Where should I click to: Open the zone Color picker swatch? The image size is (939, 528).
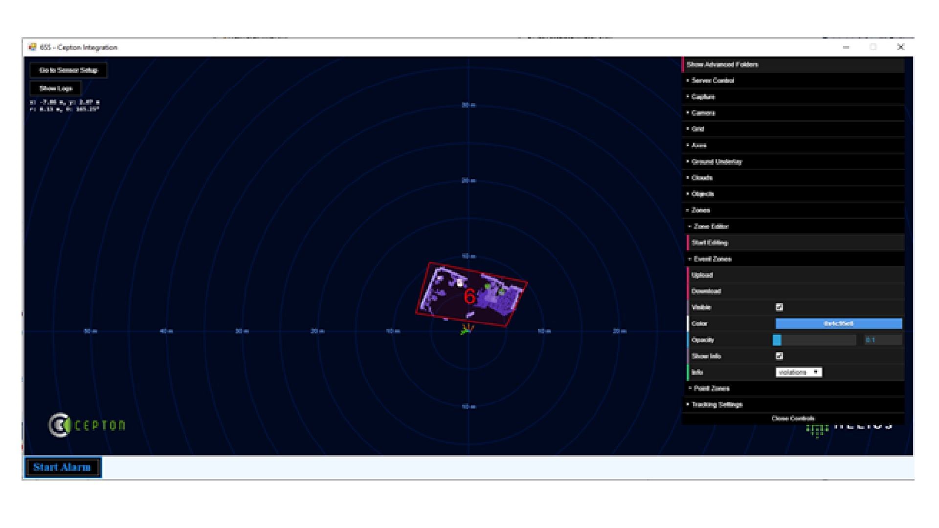(838, 323)
